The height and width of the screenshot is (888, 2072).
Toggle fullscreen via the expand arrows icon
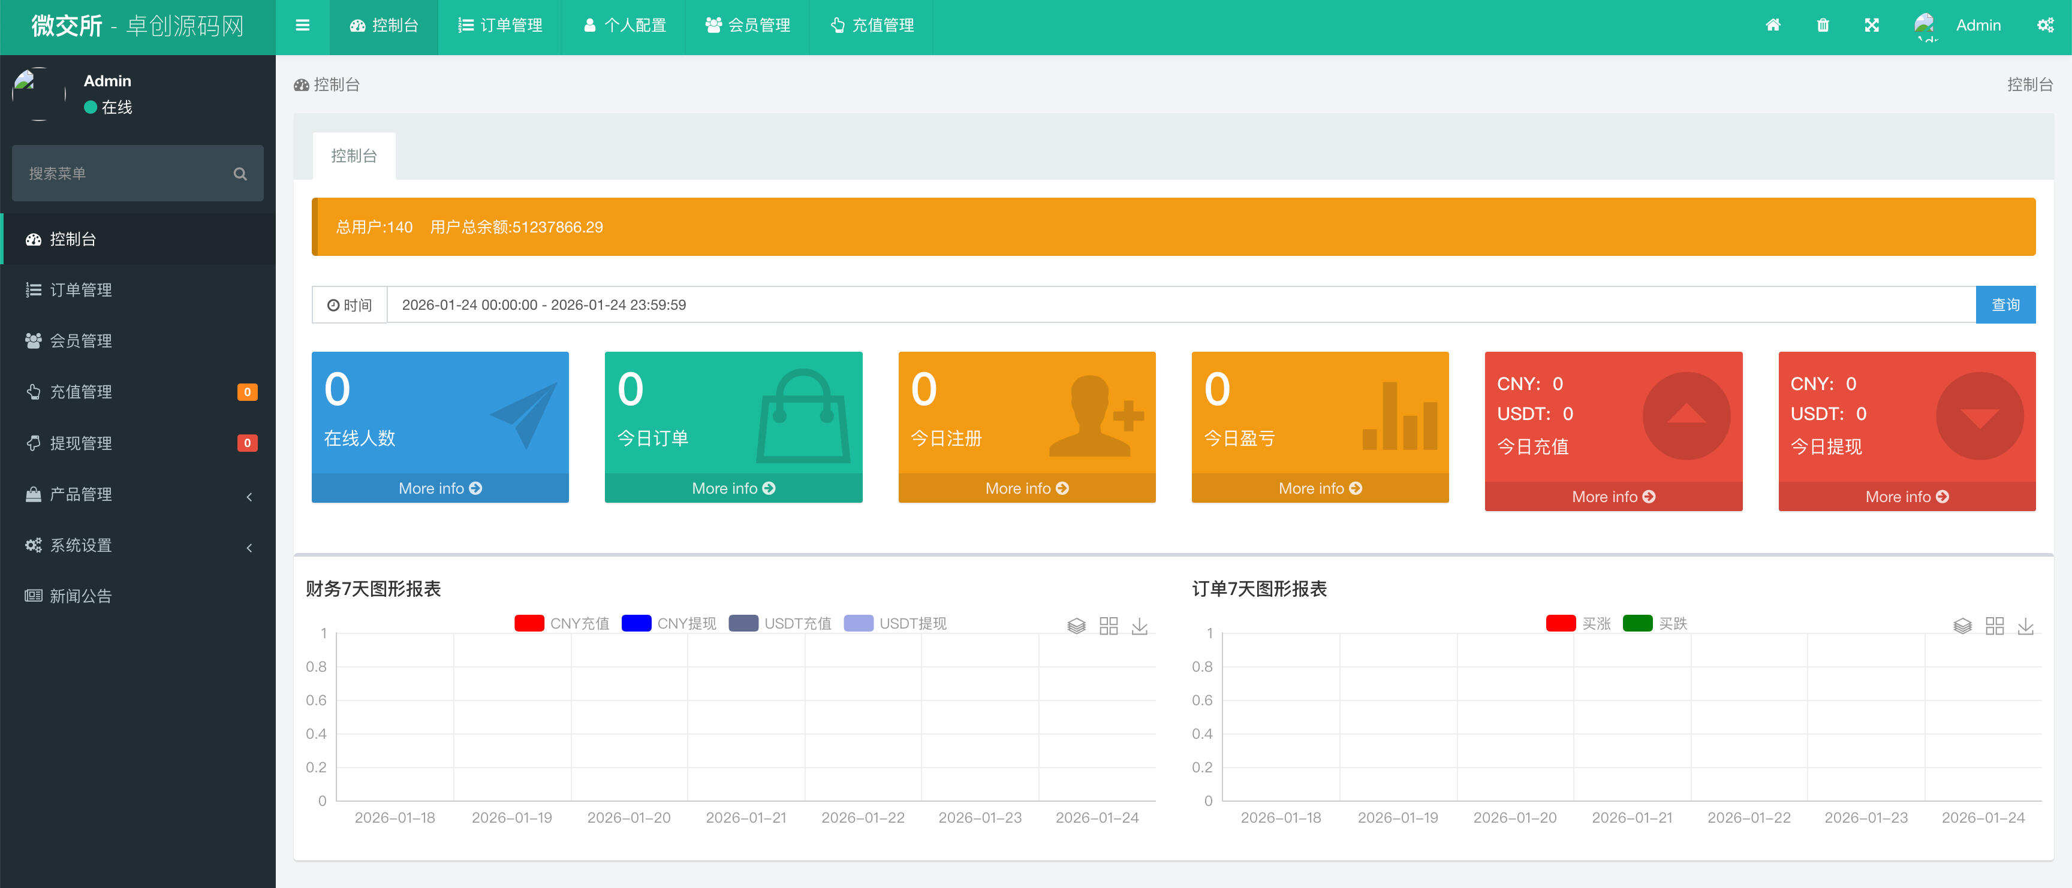pos(1872,25)
